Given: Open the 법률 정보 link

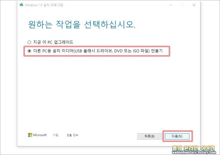Looking at the screenshot, I should (72, 135).
